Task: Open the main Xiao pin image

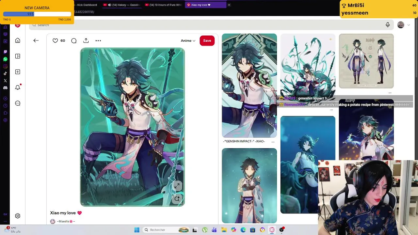Action: (132, 127)
